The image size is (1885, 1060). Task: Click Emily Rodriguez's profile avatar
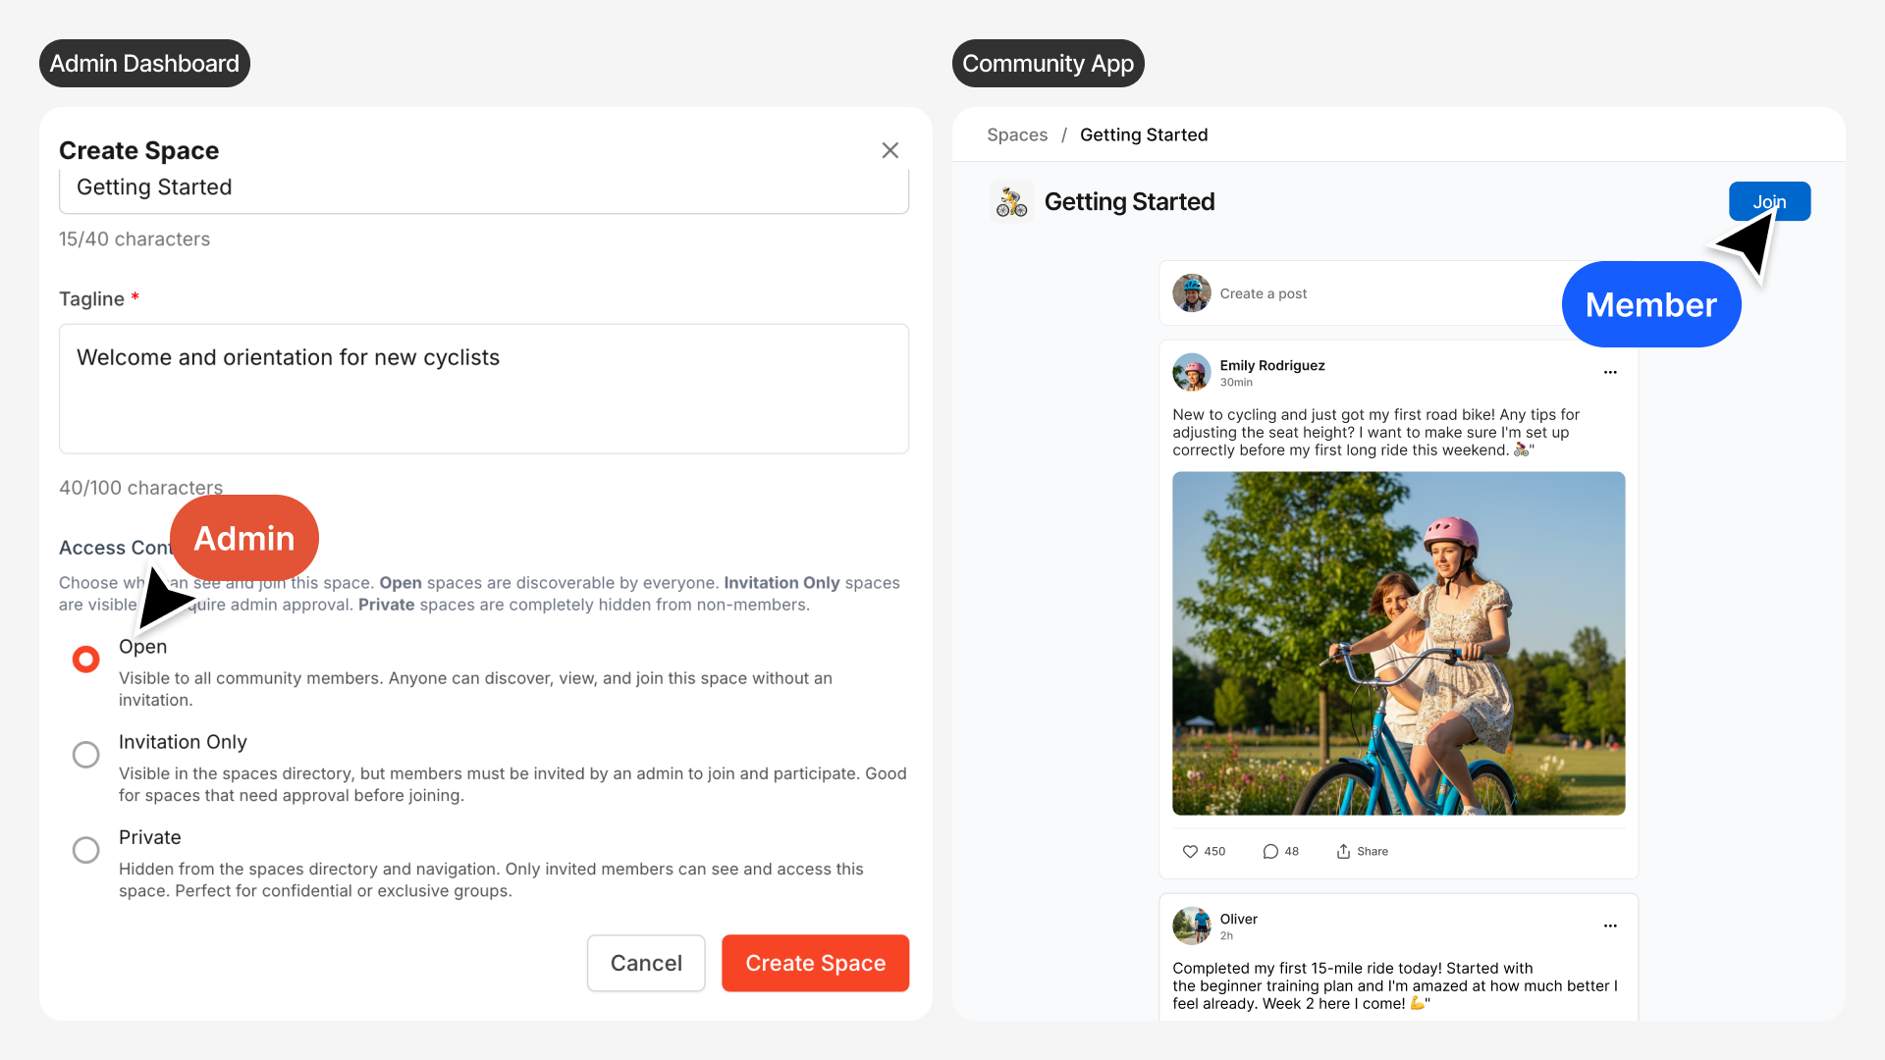point(1192,373)
